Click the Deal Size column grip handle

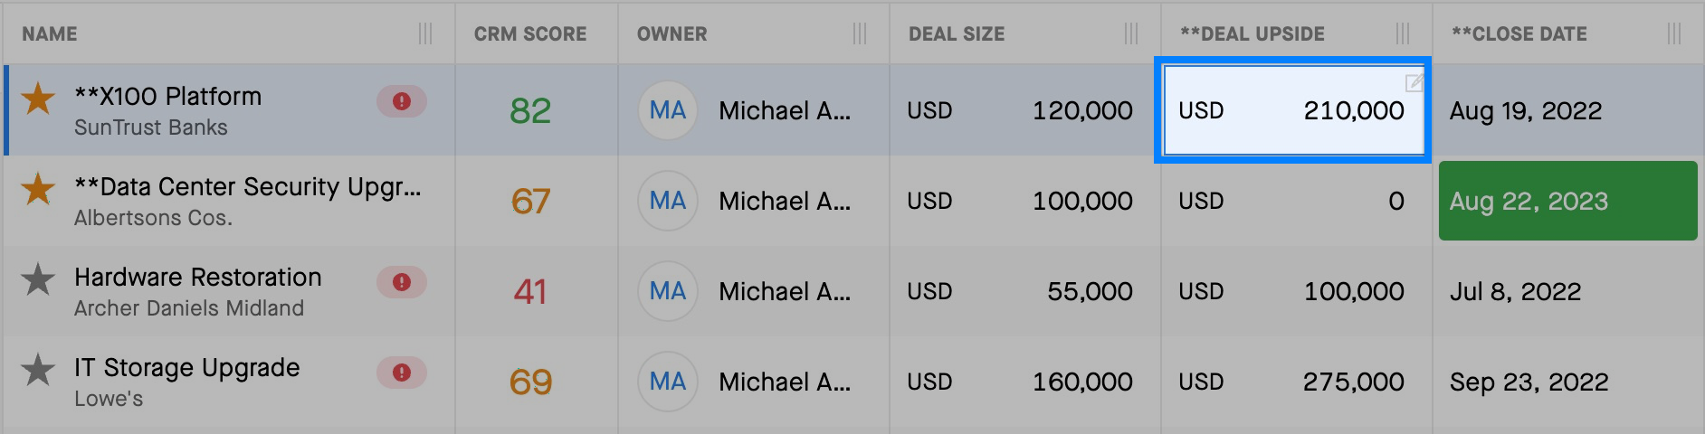(1131, 33)
